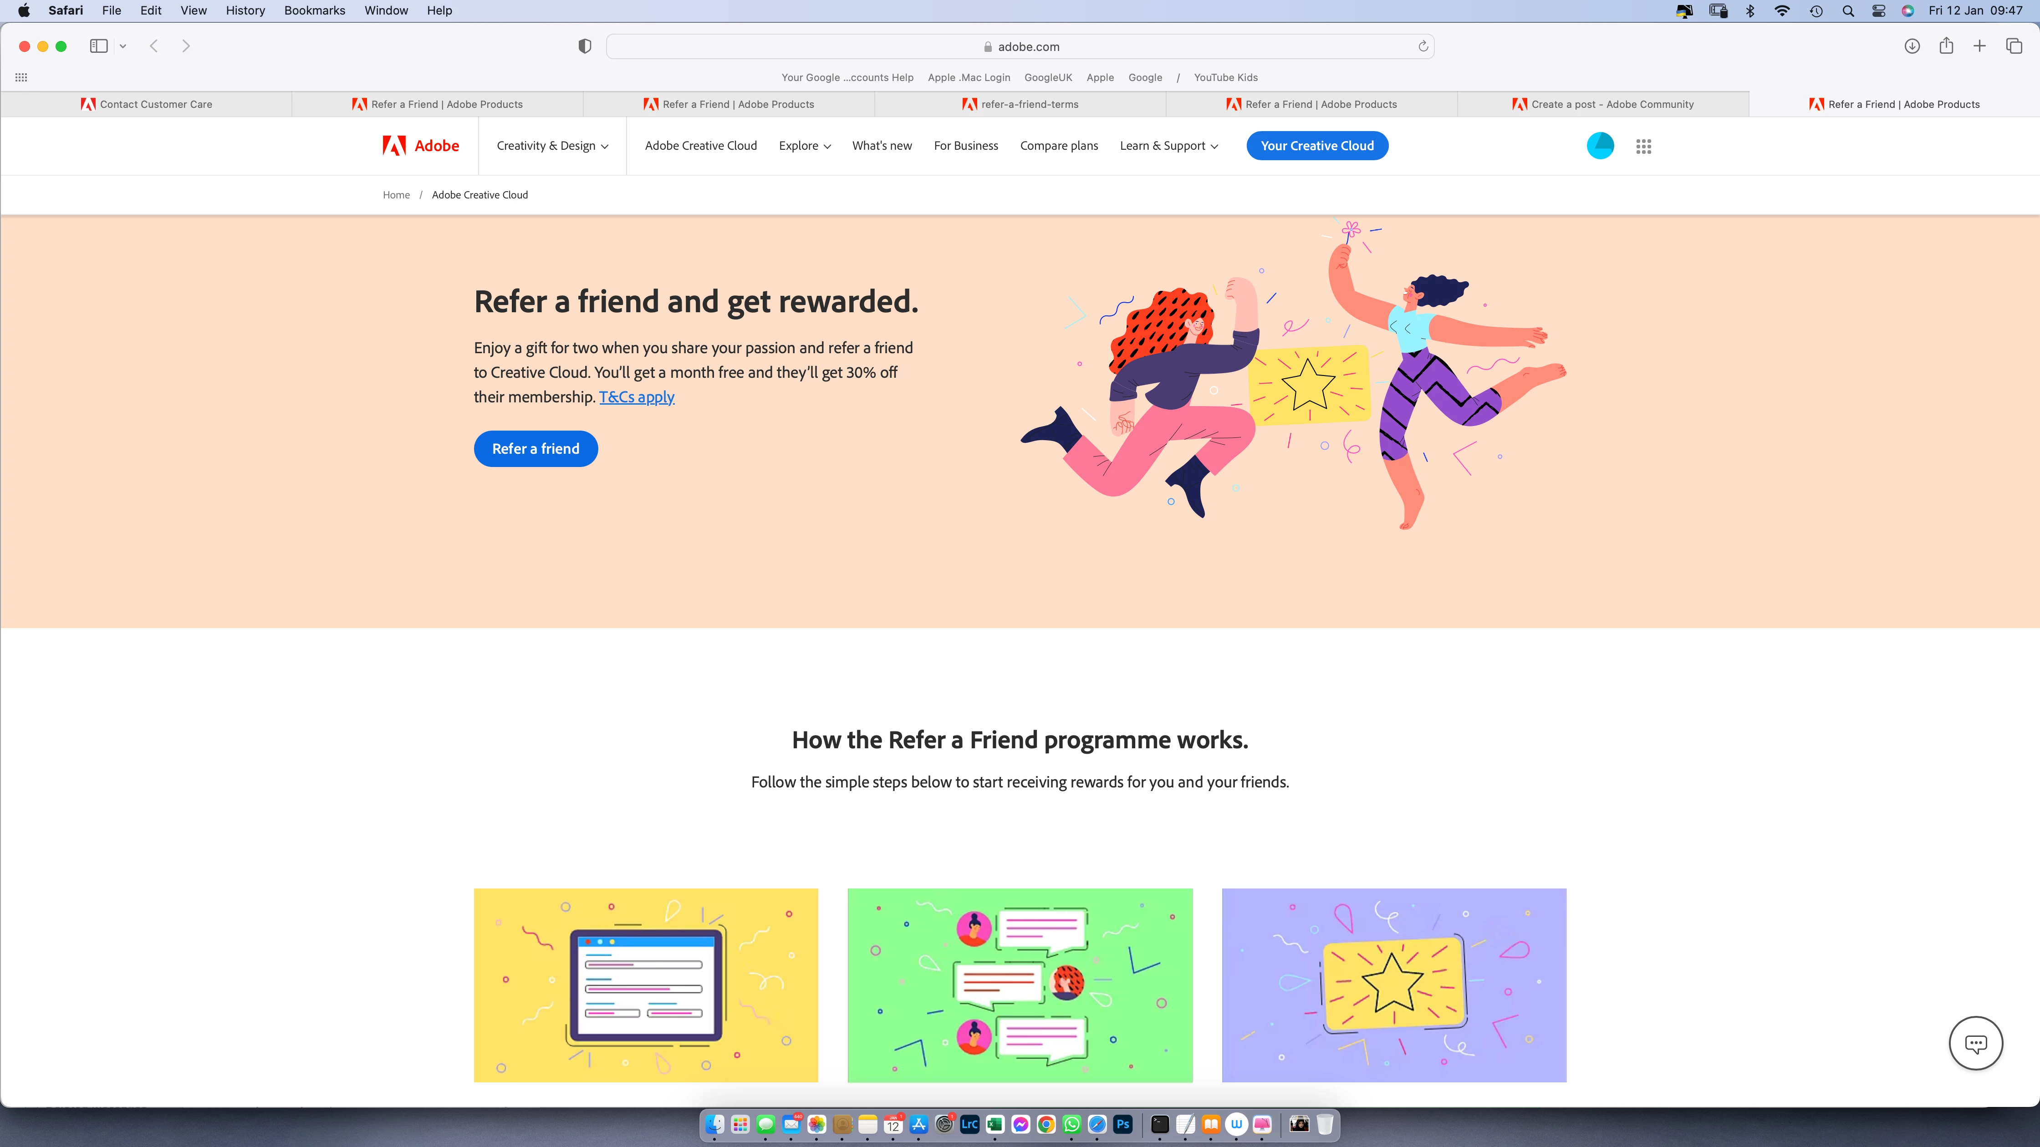Open the Adobe apps grid icon

pos(1643,147)
